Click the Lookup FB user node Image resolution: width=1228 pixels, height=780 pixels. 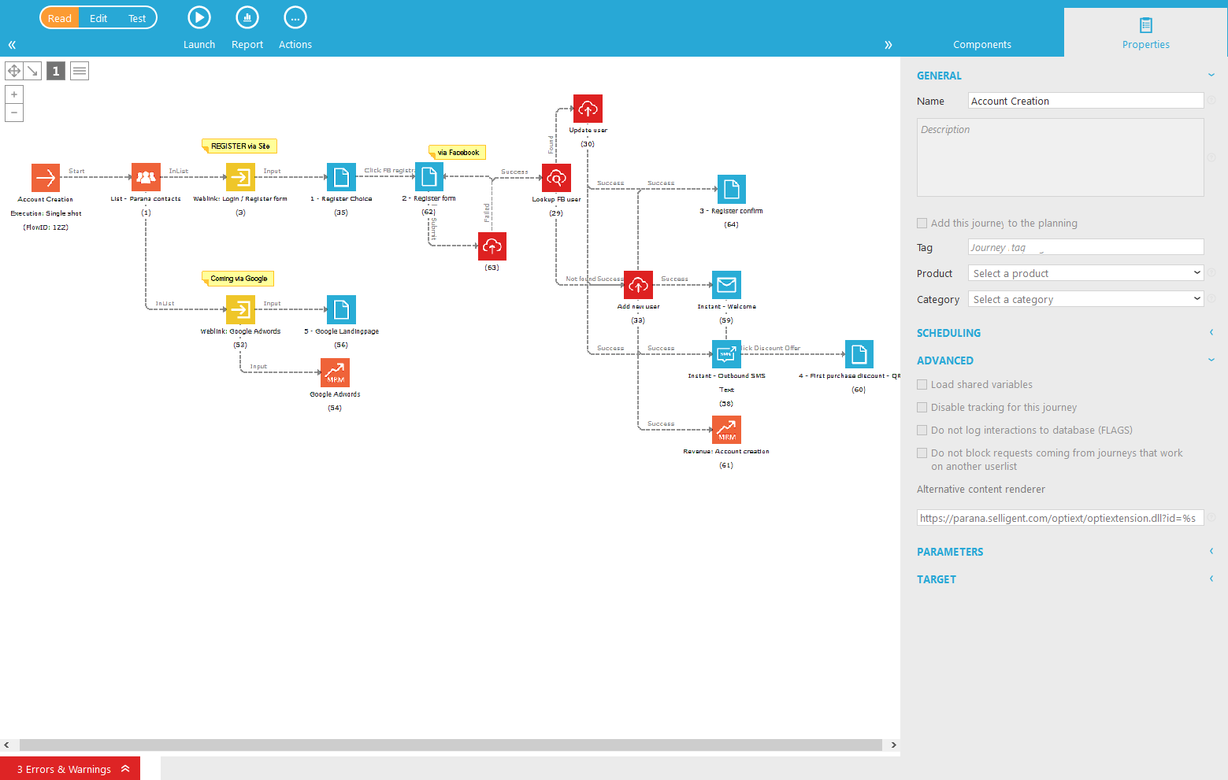(556, 179)
